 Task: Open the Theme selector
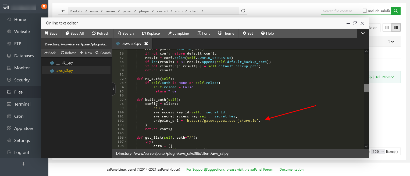coord(226,33)
